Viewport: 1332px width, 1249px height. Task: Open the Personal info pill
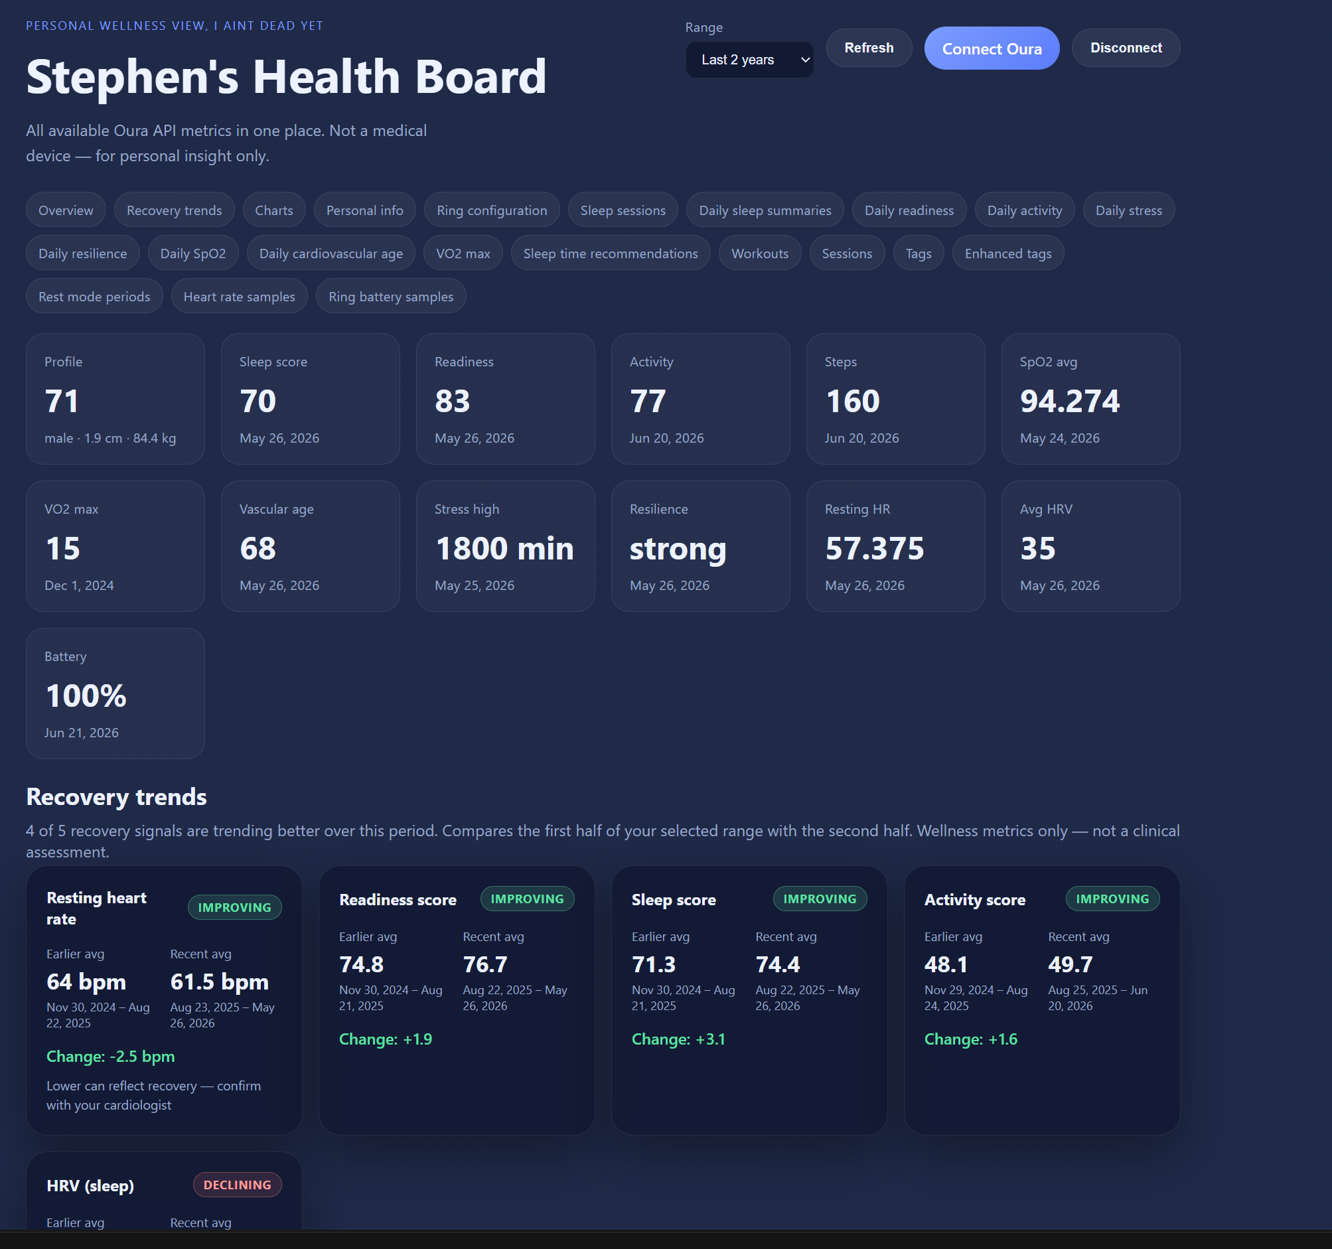[x=364, y=210]
